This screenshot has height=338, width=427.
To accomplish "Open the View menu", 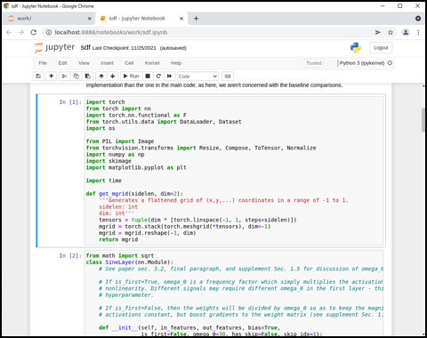I will [84, 63].
